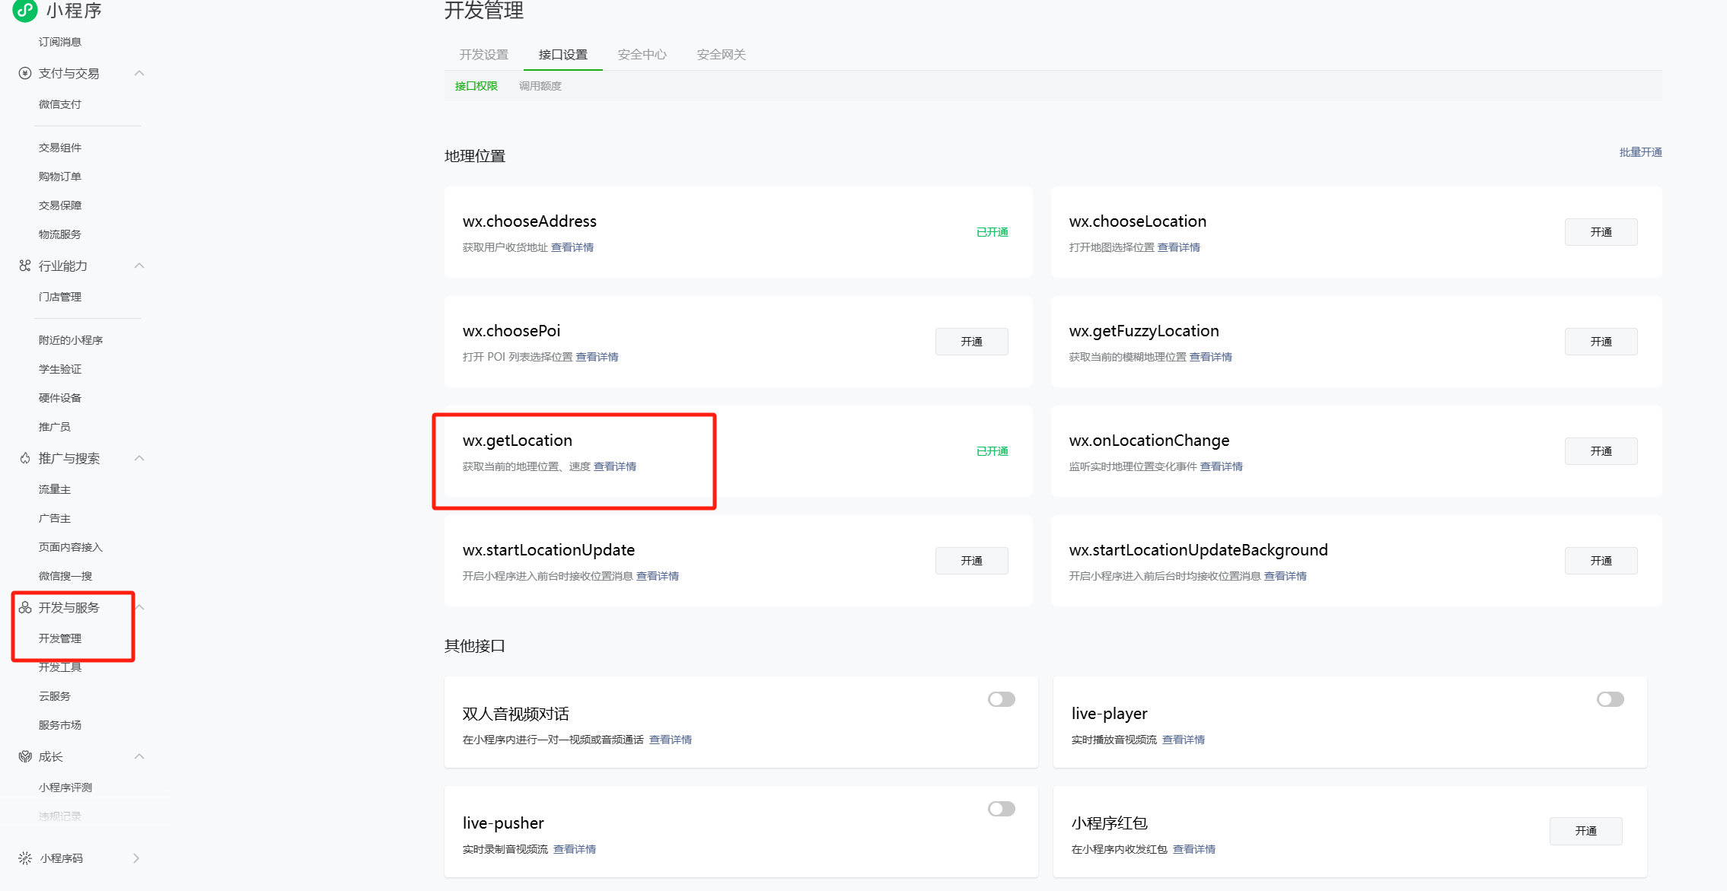Click the 小程序码 sparkle icon

(25, 858)
